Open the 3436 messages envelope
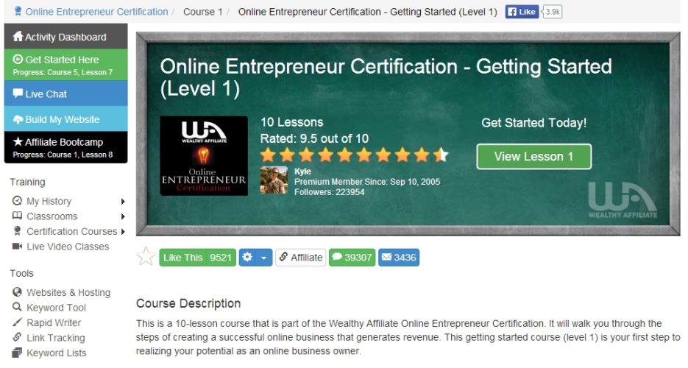 point(399,258)
